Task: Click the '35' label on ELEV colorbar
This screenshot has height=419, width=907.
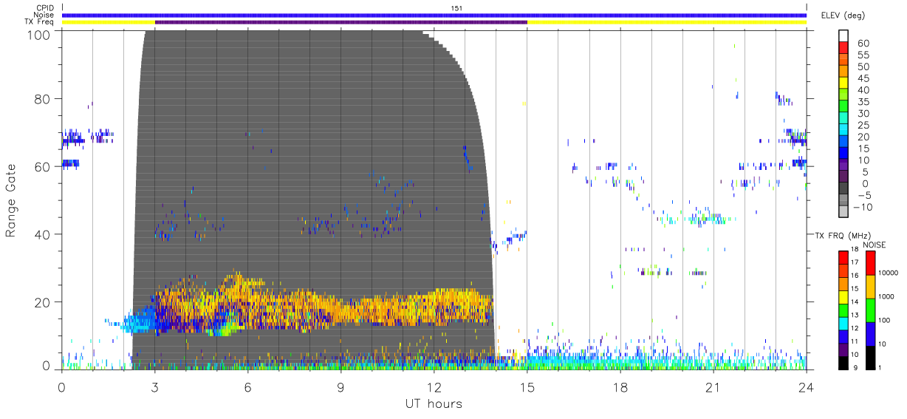Action: [863, 101]
